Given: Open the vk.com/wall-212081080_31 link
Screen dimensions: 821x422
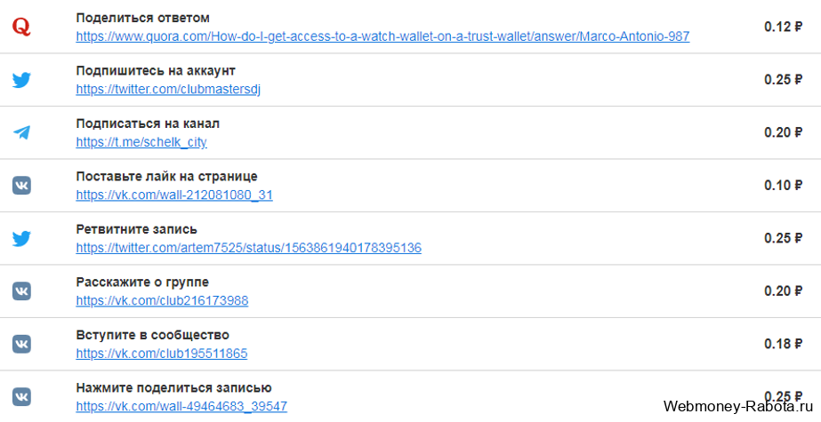Looking at the screenshot, I should (x=174, y=195).
